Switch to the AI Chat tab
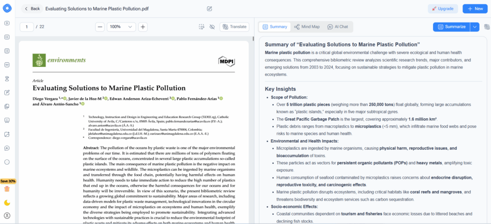This screenshot has height=224, width=491. (x=338, y=27)
